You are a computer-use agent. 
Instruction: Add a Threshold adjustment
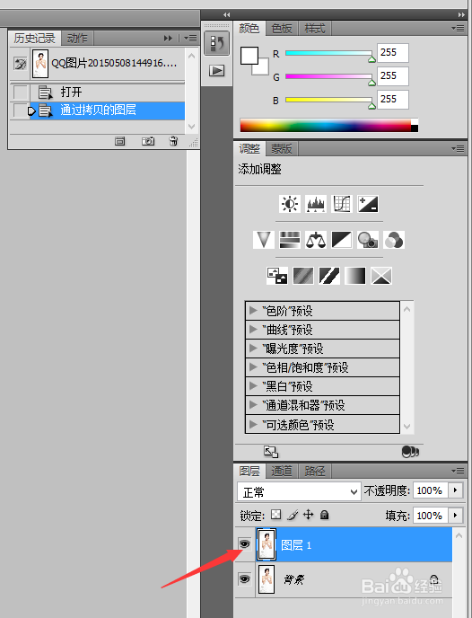329,276
